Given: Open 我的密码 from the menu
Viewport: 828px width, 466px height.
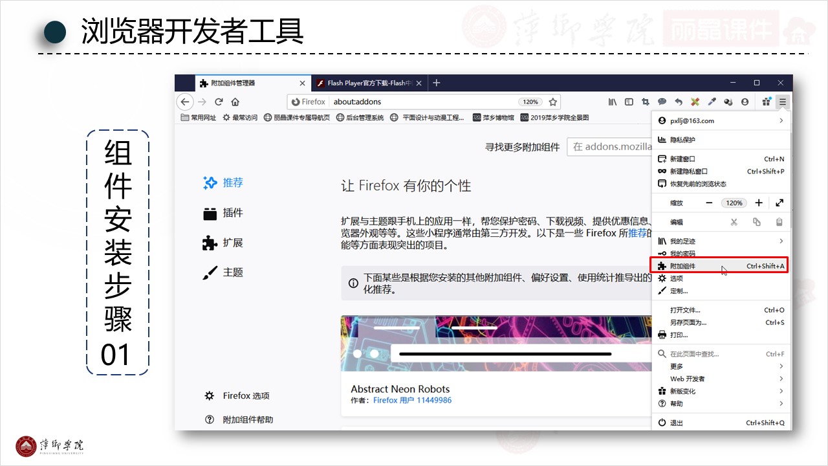Looking at the screenshot, I should pos(721,254).
